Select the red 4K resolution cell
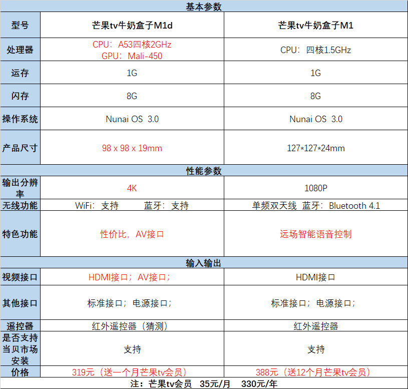The width and height of the screenshot is (408, 389). pyautogui.click(x=132, y=188)
